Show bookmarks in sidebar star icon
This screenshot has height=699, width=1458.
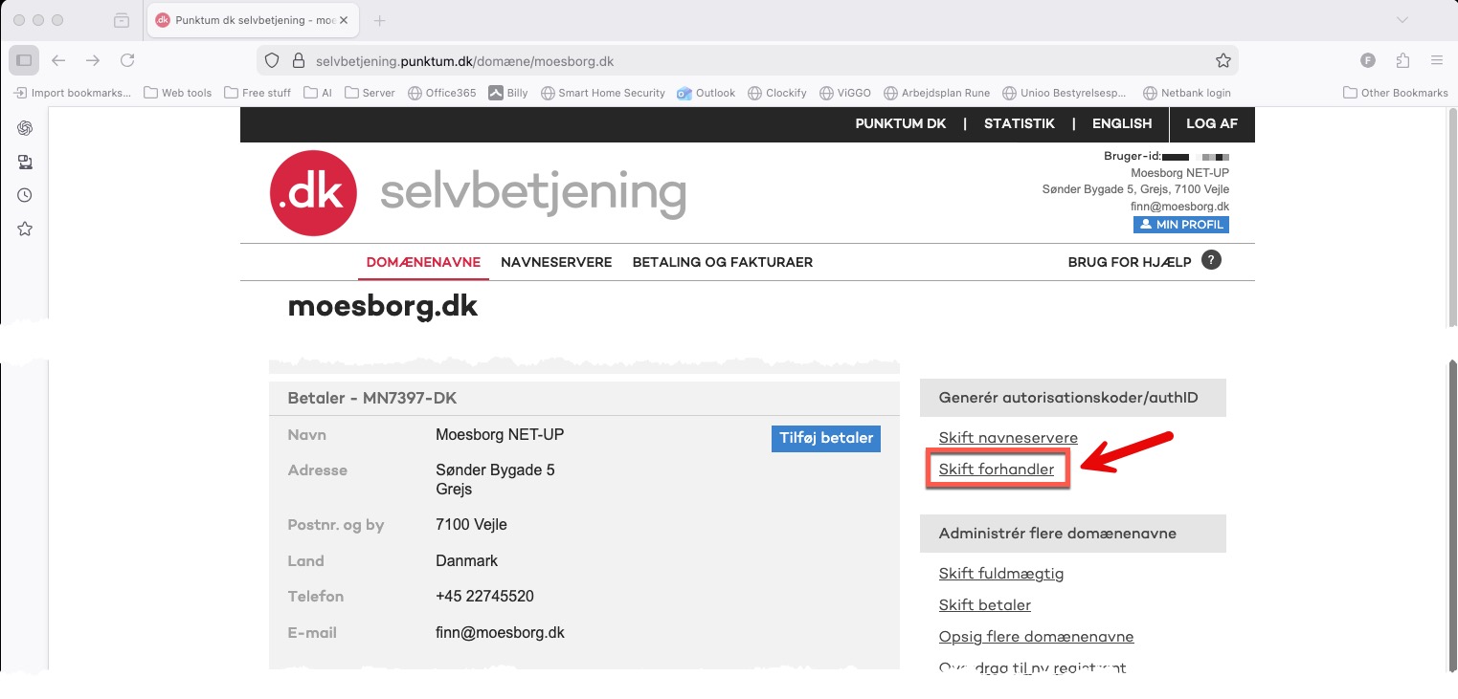point(25,229)
